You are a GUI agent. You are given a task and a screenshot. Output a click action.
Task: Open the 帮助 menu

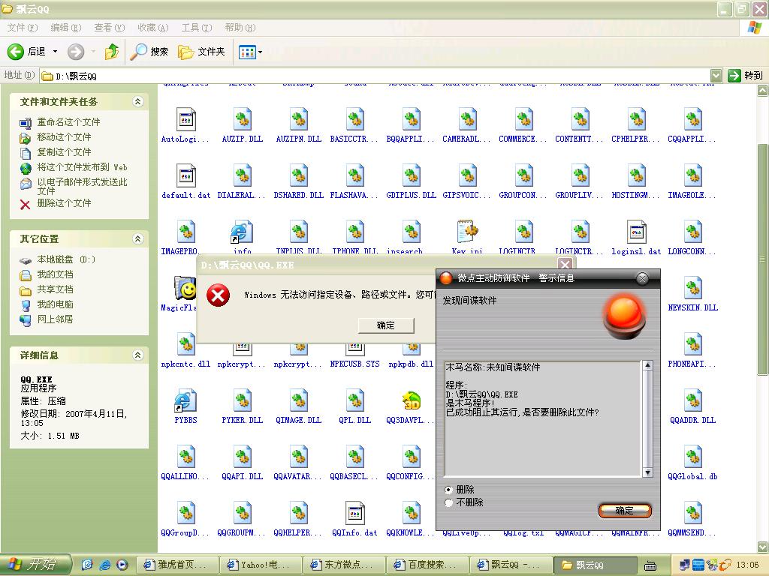[240, 28]
